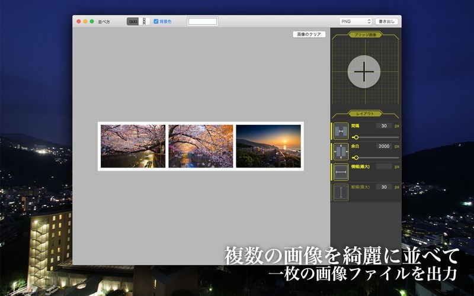Screen dimensions: 474x296
Task: Select the horizontal arrangement layout icon
Action: [133, 21]
